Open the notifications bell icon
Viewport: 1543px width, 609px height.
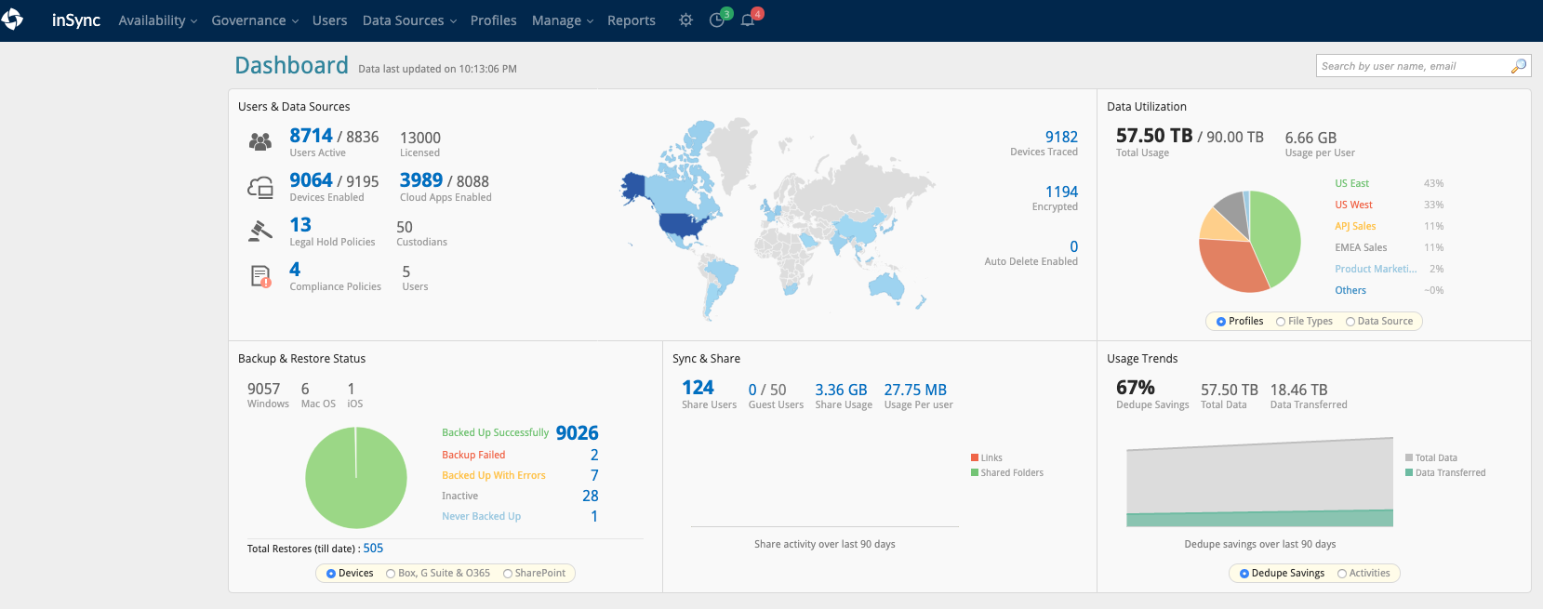[x=748, y=20]
